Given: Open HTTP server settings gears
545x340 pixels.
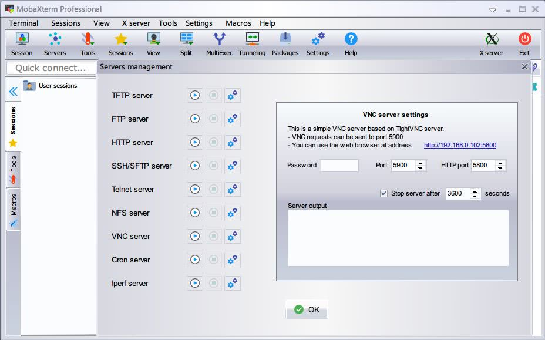Looking at the screenshot, I should click(x=233, y=142).
